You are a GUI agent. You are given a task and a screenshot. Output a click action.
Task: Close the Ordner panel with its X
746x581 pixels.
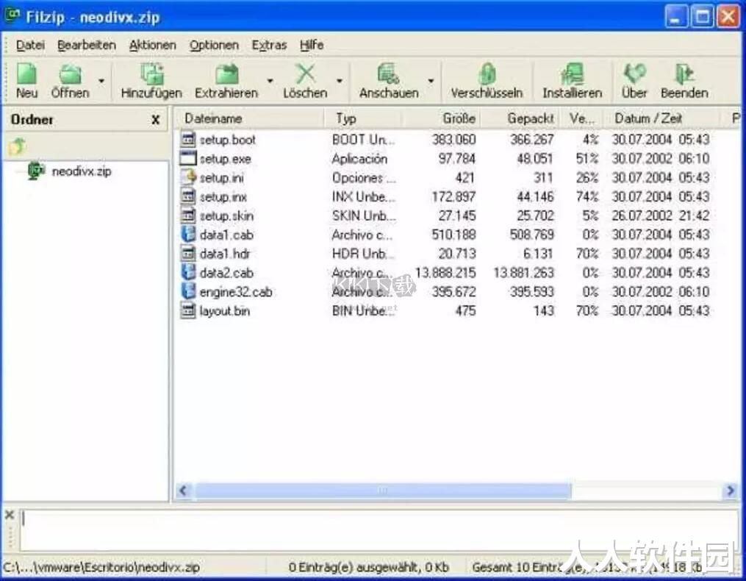click(155, 120)
